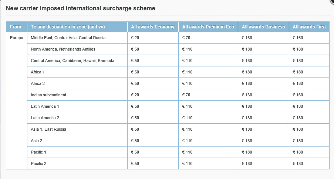334x179 pixels.
Task: Click the 'Latin America 2' zone cell
Action: tap(45, 118)
